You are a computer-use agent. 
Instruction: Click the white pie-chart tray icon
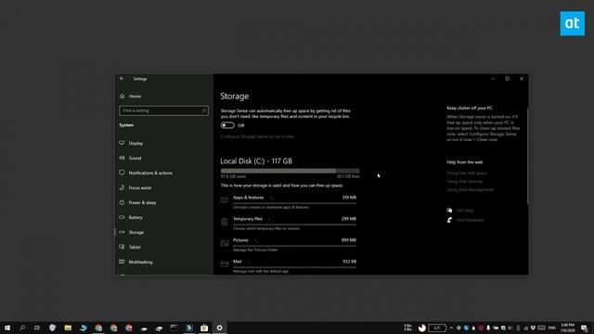click(x=421, y=328)
